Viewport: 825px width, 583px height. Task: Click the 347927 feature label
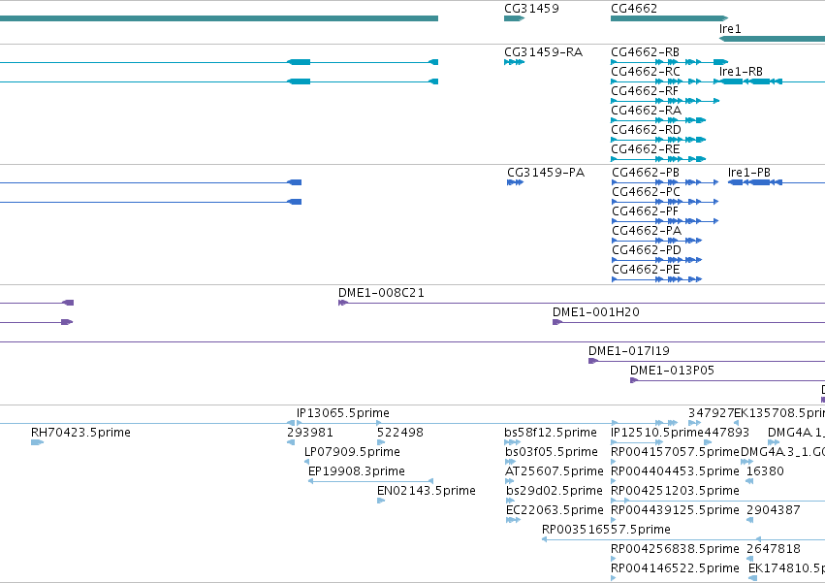tap(711, 413)
